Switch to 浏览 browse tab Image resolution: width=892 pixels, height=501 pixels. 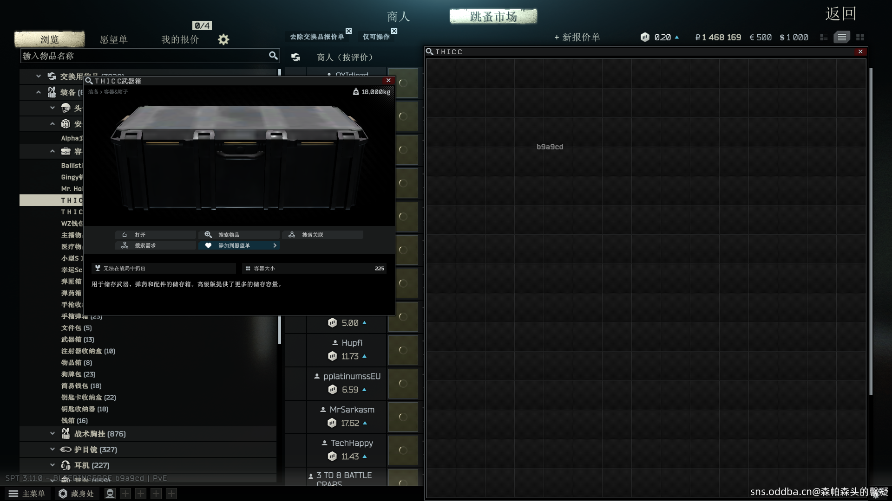(49, 39)
